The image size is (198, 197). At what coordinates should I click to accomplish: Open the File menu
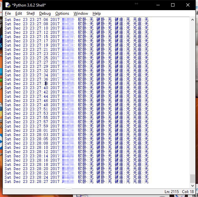(x=8, y=13)
